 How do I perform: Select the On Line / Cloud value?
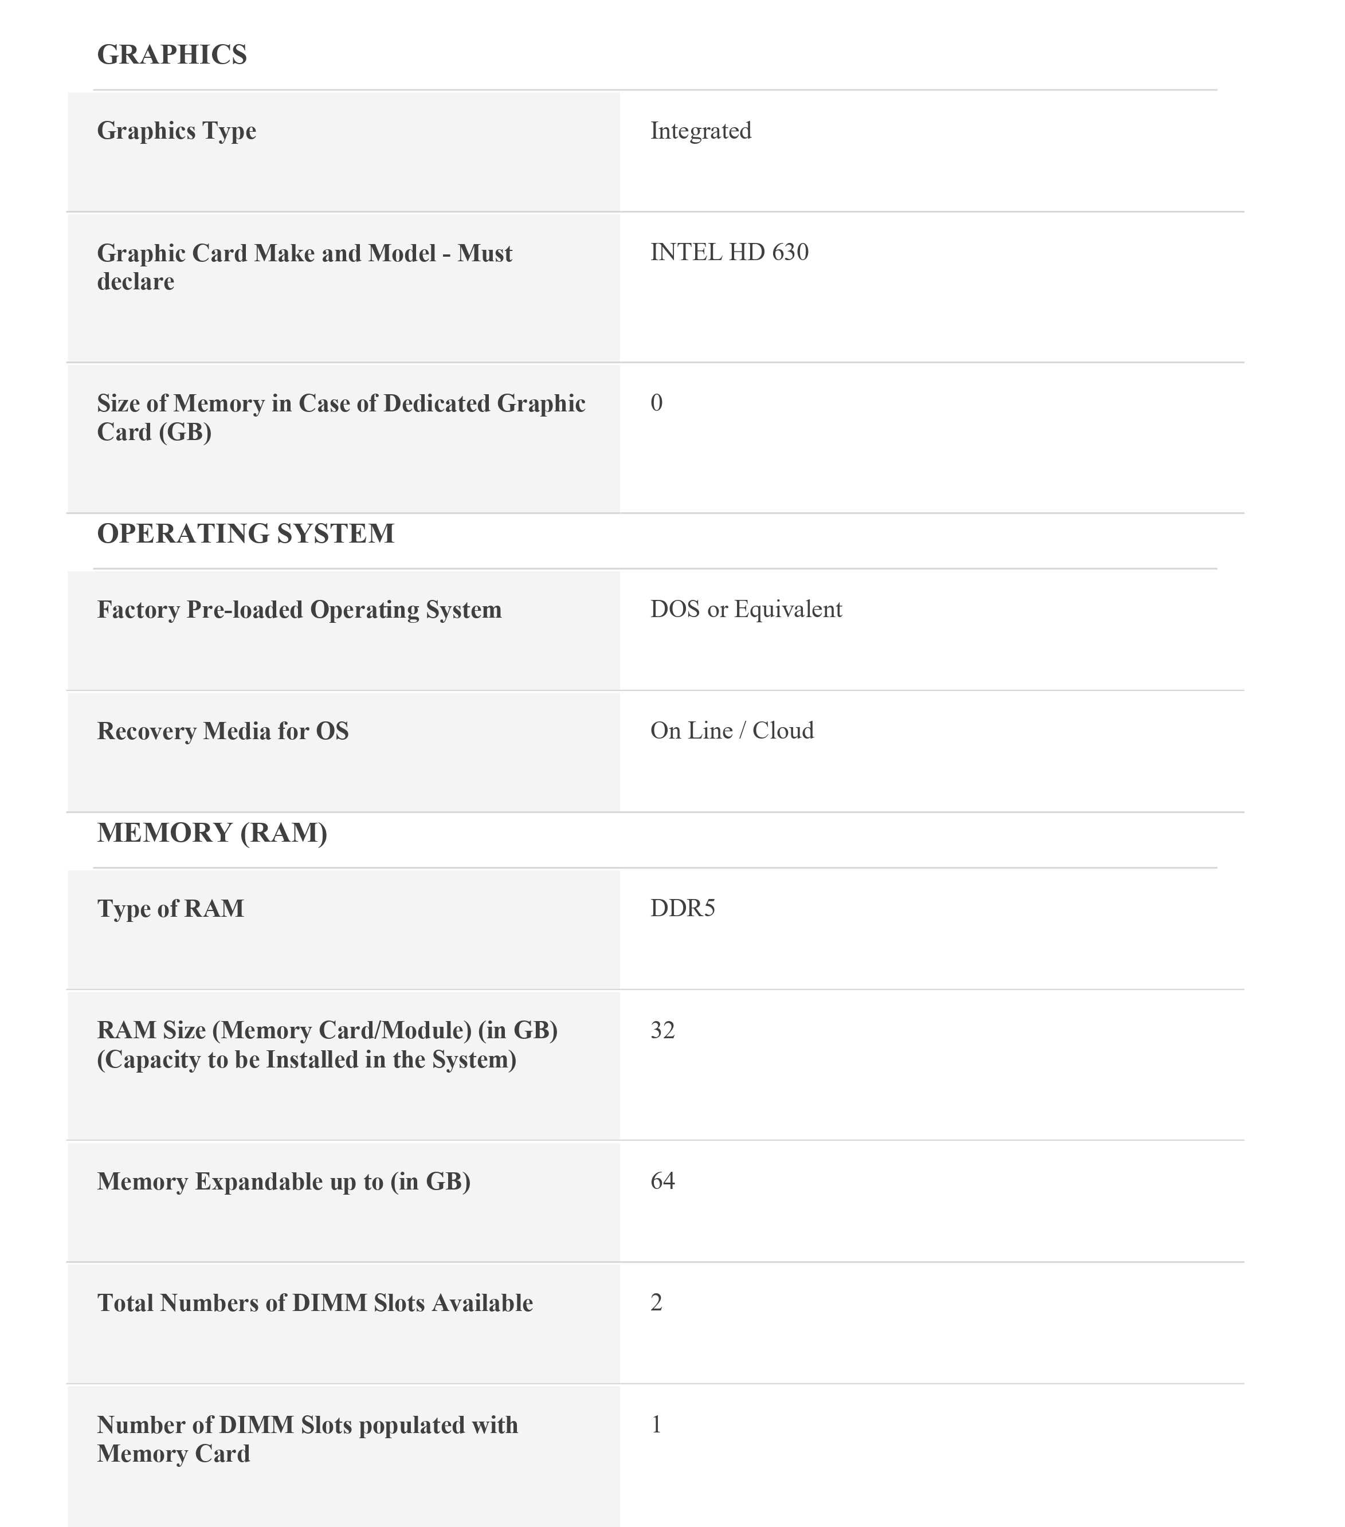tap(732, 730)
